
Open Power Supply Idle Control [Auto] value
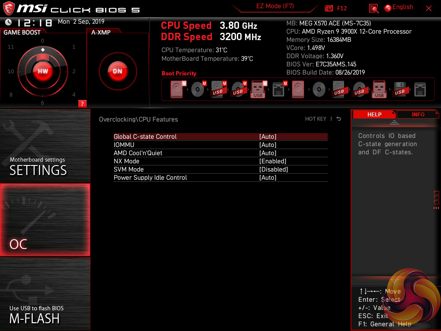[x=268, y=177]
